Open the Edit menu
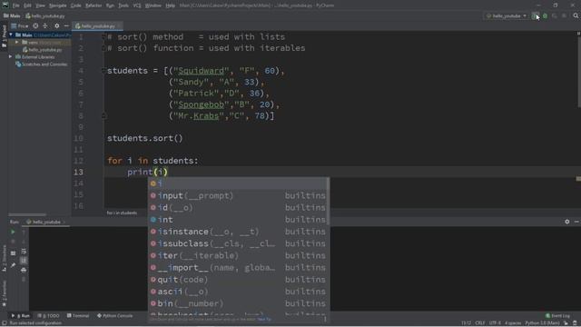Screen dimensions: 581x327 (x=28, y=5)
